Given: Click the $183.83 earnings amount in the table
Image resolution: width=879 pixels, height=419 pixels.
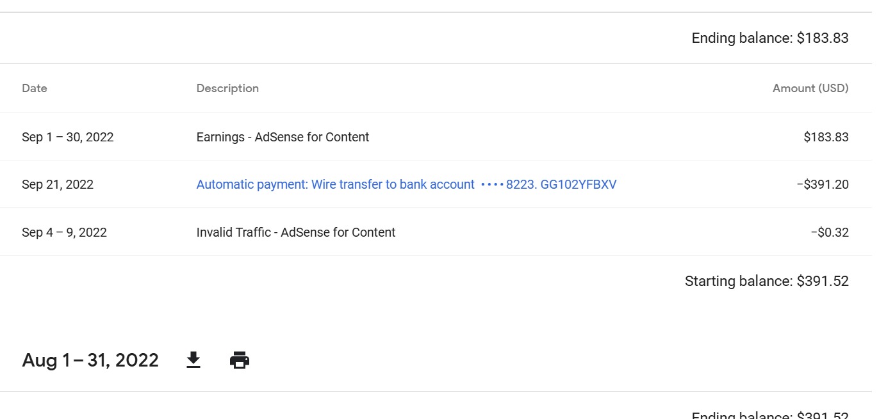Looking at the screenshot, I should [826, 137].
